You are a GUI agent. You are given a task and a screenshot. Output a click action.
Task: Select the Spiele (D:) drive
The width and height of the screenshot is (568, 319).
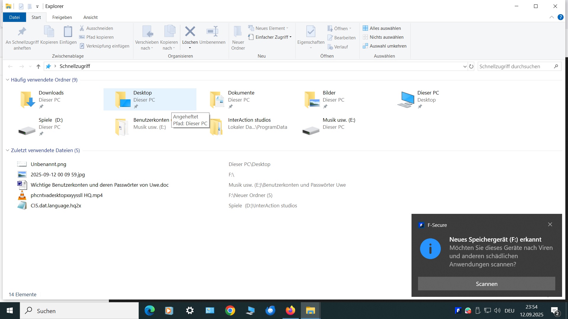55,126
